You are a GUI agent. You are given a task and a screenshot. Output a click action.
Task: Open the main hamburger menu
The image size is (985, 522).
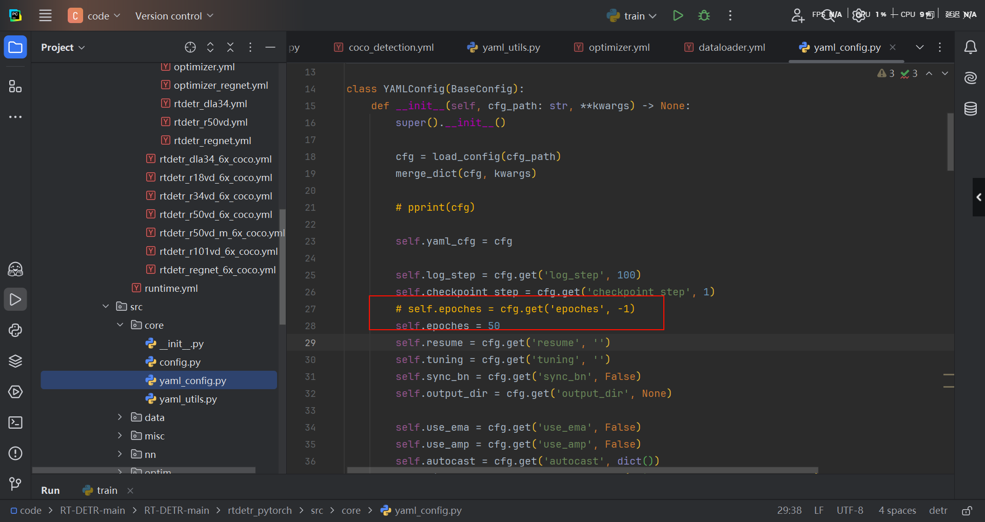[45, 15]
